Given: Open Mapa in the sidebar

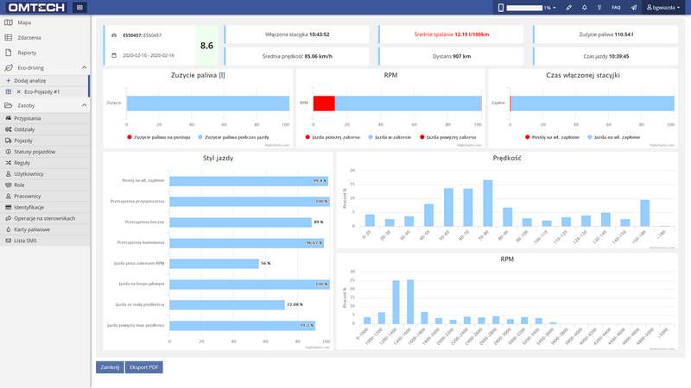Looking at the screenshot, I should click(24, 22).
